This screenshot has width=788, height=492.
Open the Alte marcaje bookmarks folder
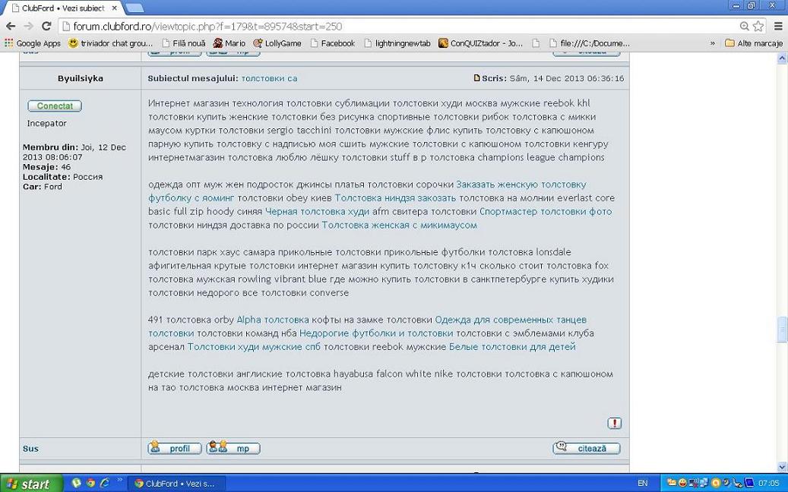tap(754, 43)
